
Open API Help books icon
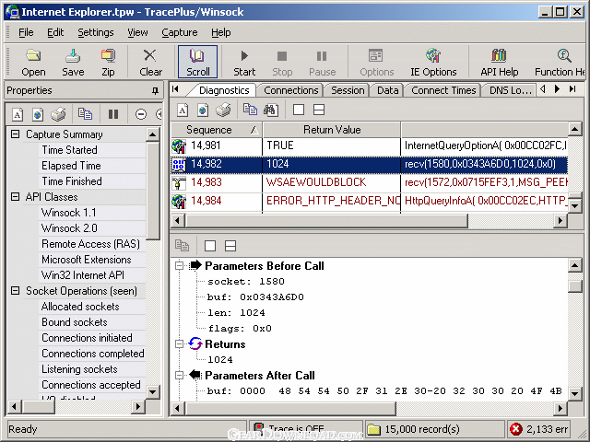tap(500, 62)
